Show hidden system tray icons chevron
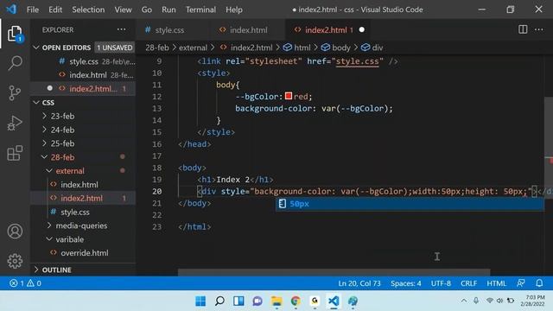This screenshot has width=553, height=311. point(464,301)
